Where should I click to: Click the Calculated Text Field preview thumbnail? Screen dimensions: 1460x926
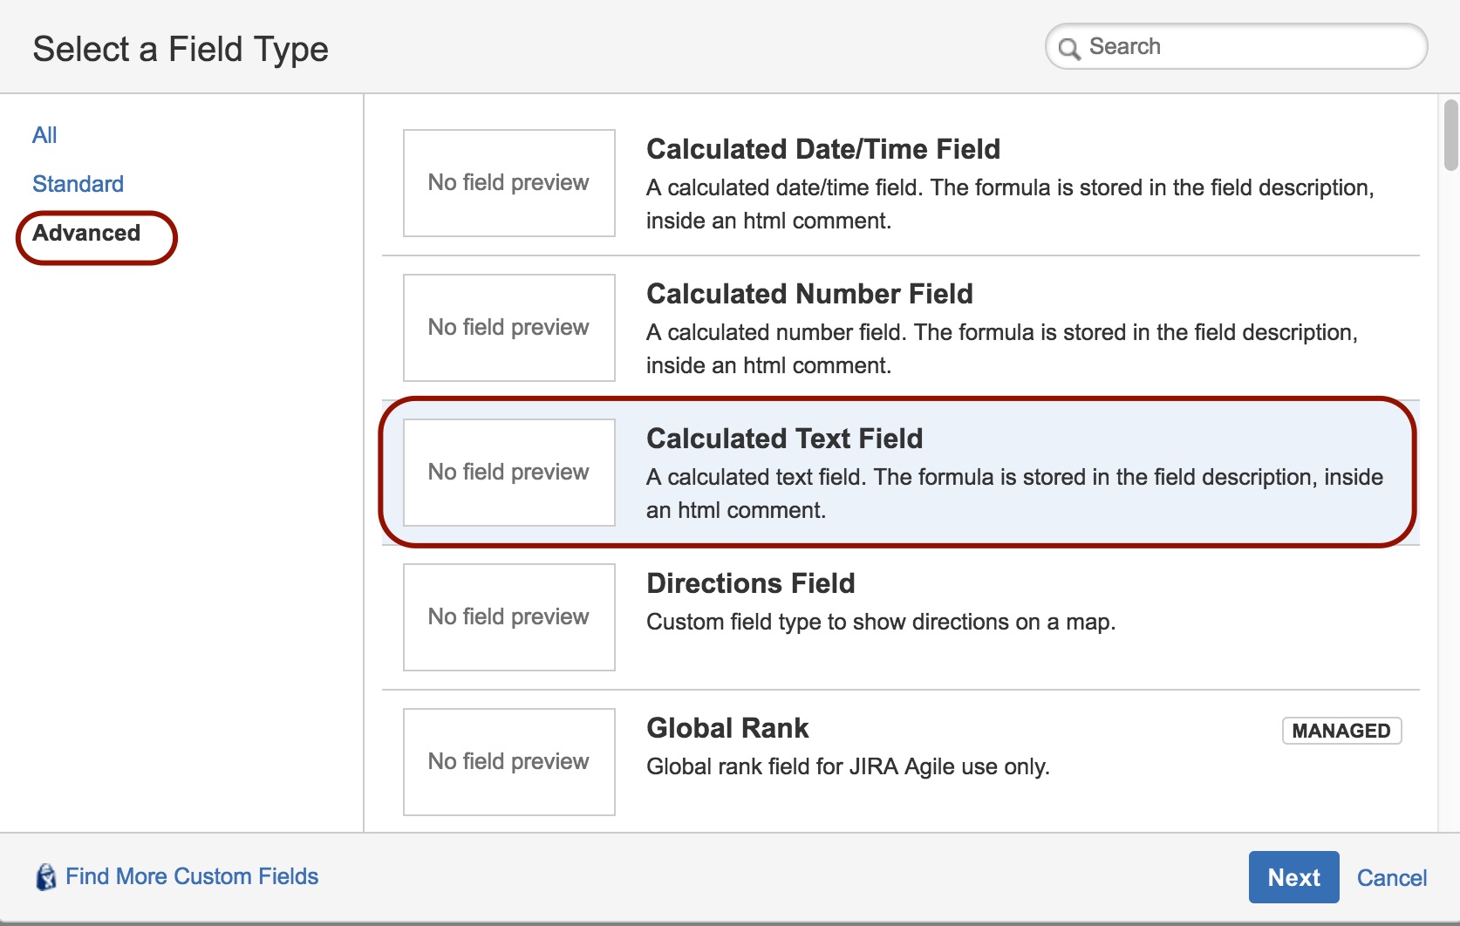[508, 473]
